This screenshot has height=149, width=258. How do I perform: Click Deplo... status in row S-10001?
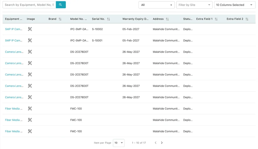click(188, 40)
